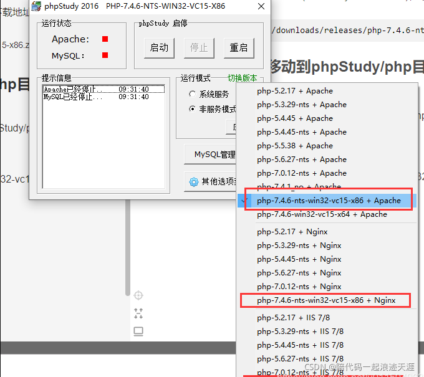Click the 移动到phpStudy/php heading in background page

coord(347,67)
